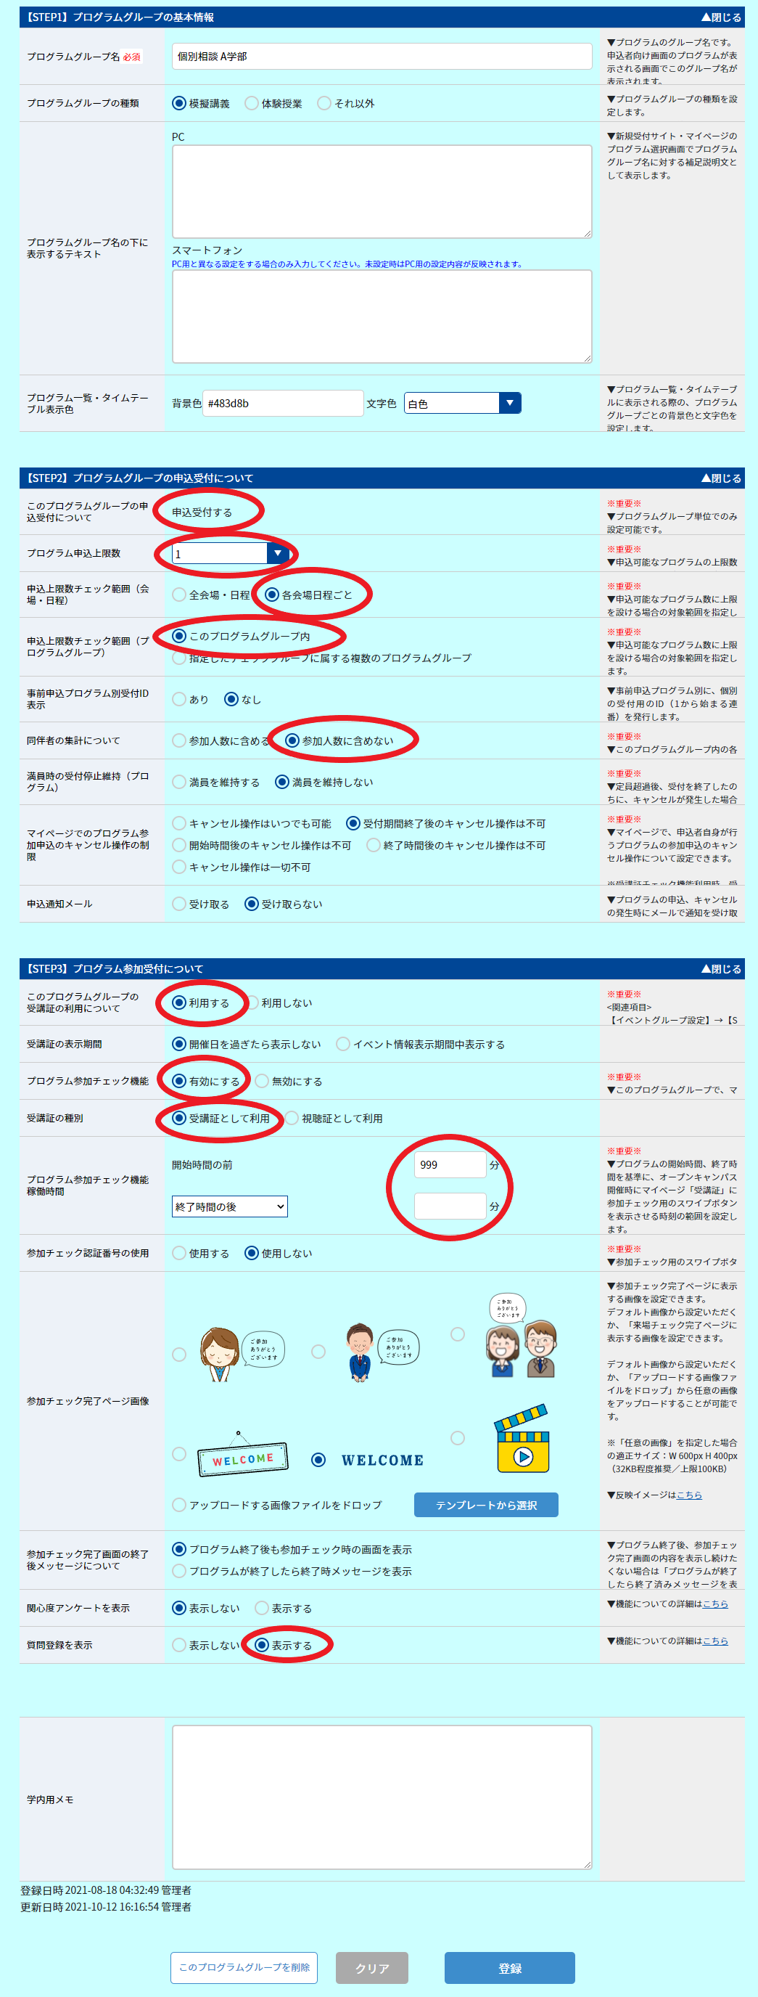This screenshot has width=758, height=1997.
Task: Click the PC description textarea
Action: tap(382, 192)
